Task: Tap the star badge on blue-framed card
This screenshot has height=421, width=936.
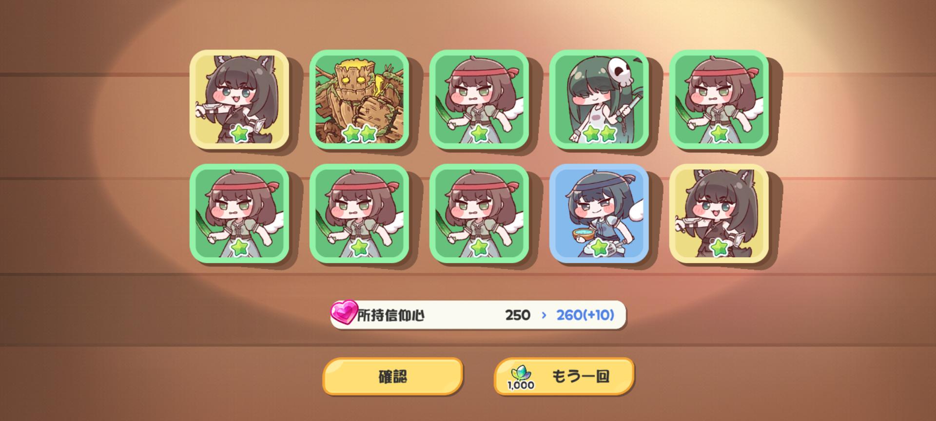Action: click(599, 248)
